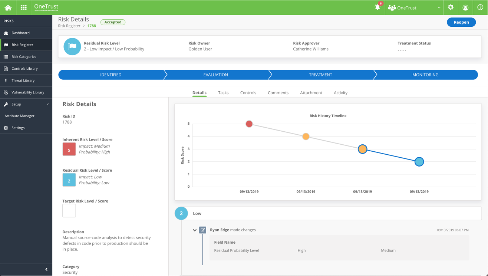Click the home icon in top bar

(x=8, y=7)
